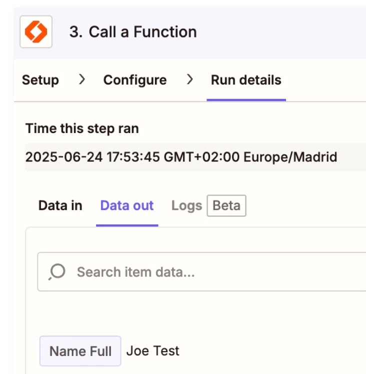The image size is (366, 374).
Task: Click the Beta badge next to Logs
Action: 226,205
